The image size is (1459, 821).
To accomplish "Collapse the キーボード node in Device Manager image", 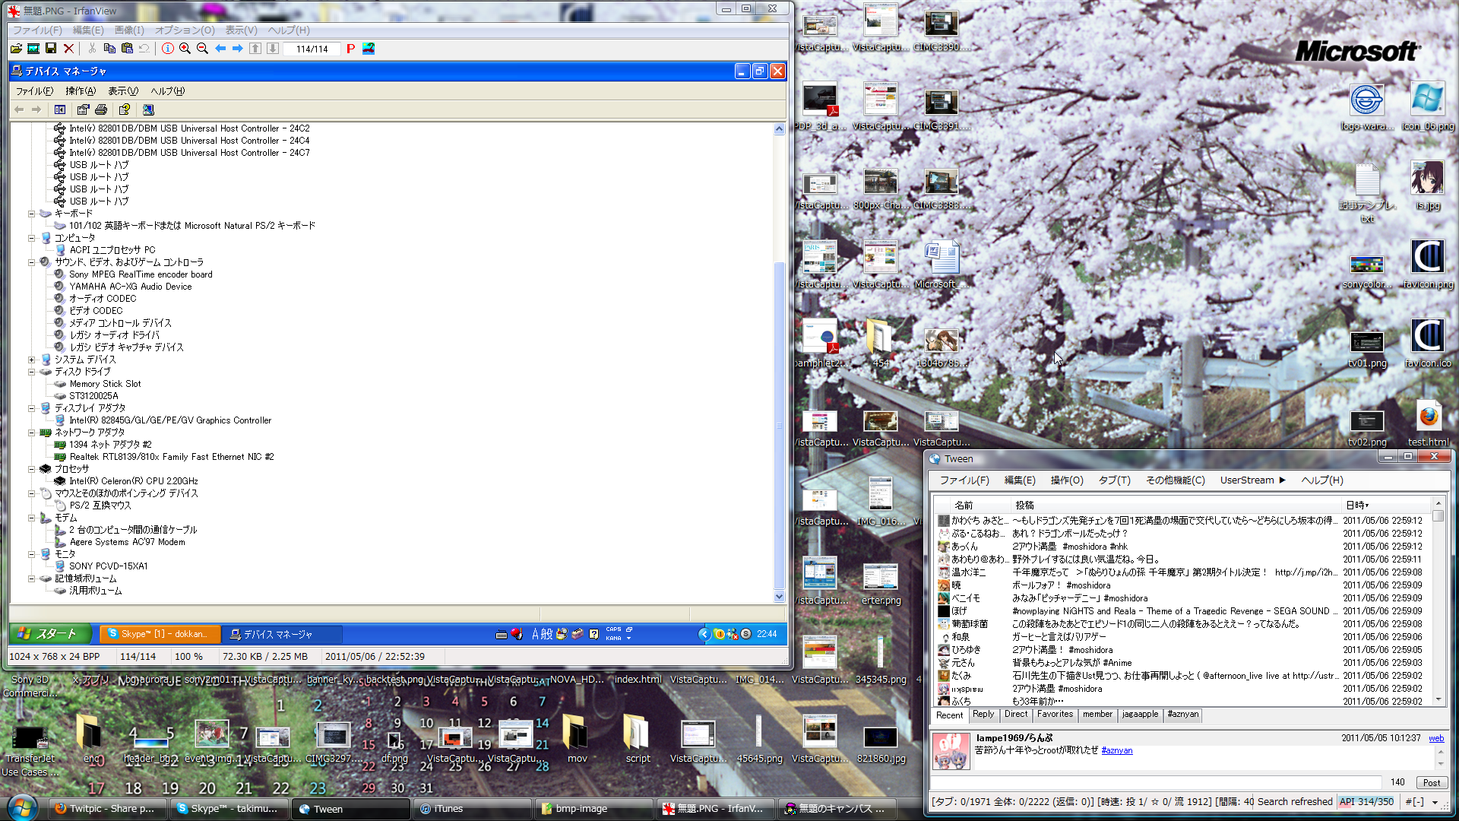I will click(32, 214).
